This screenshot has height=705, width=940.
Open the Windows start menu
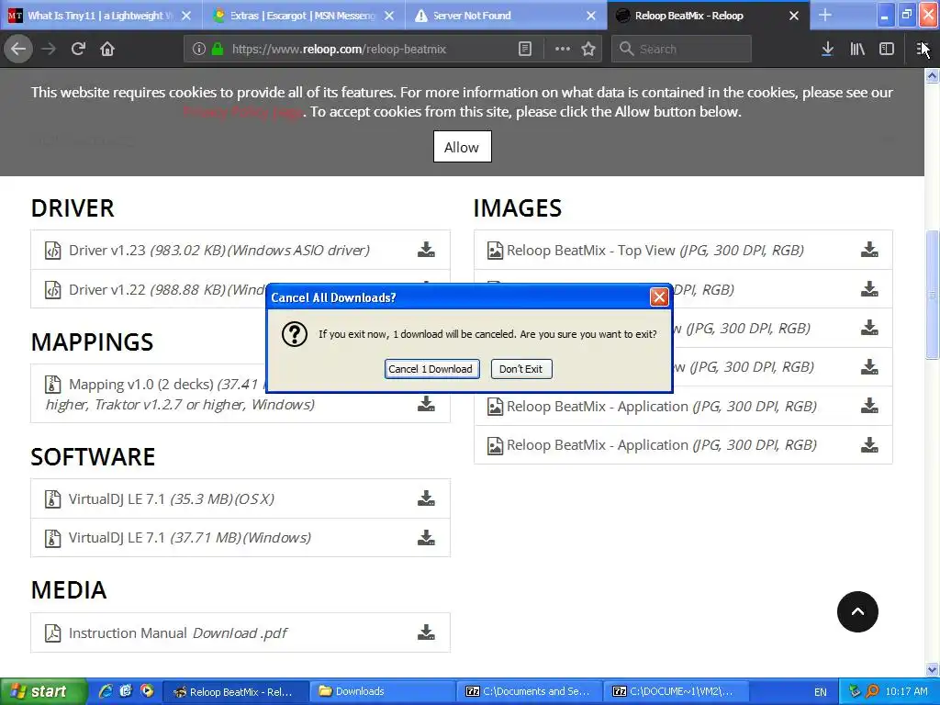(43, 691)
